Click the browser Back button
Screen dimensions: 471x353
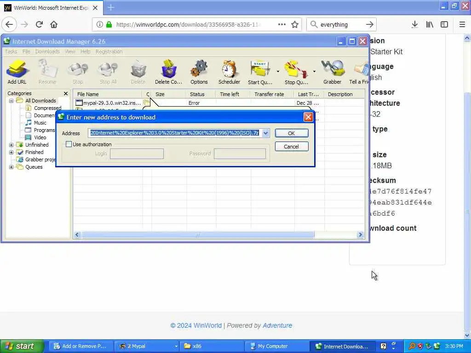click(x=9, y=24)
